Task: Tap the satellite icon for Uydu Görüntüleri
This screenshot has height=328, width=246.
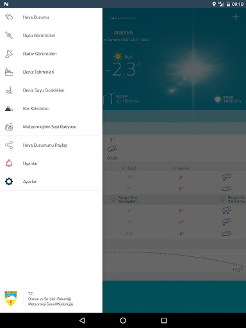Action: [x=9, y=35]
